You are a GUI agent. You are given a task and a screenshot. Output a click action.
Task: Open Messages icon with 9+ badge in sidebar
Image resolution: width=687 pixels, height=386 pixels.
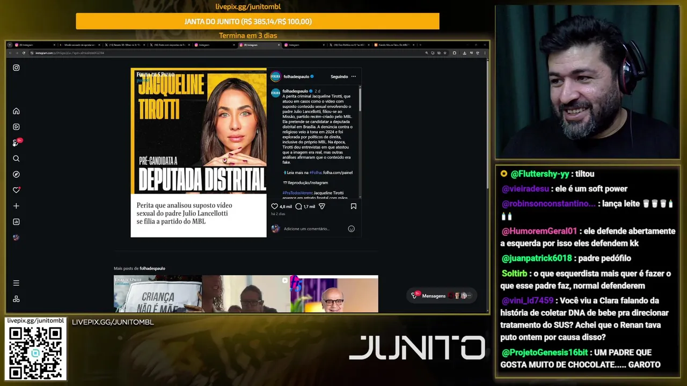[x=16, y=143]
